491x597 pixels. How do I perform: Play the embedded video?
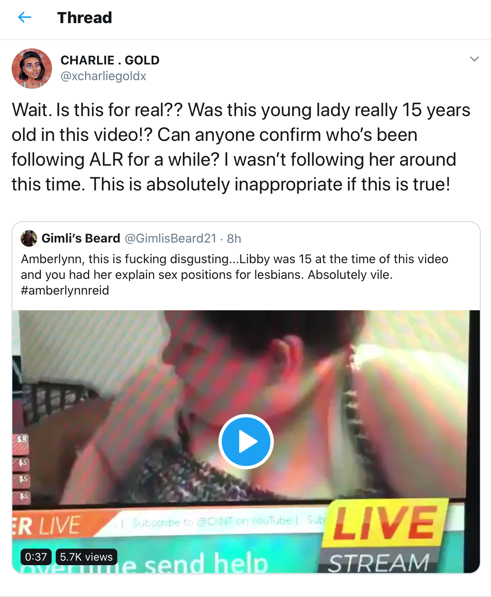[x=246, y=442]
